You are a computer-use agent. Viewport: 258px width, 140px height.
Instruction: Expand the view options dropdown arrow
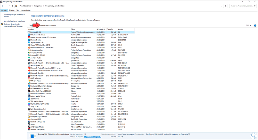click(251, 26)
